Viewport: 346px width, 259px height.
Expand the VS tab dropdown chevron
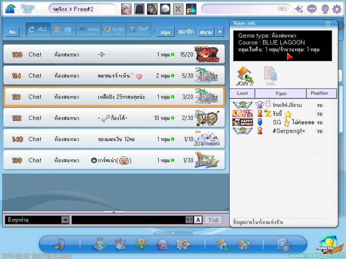coord(68,34)
